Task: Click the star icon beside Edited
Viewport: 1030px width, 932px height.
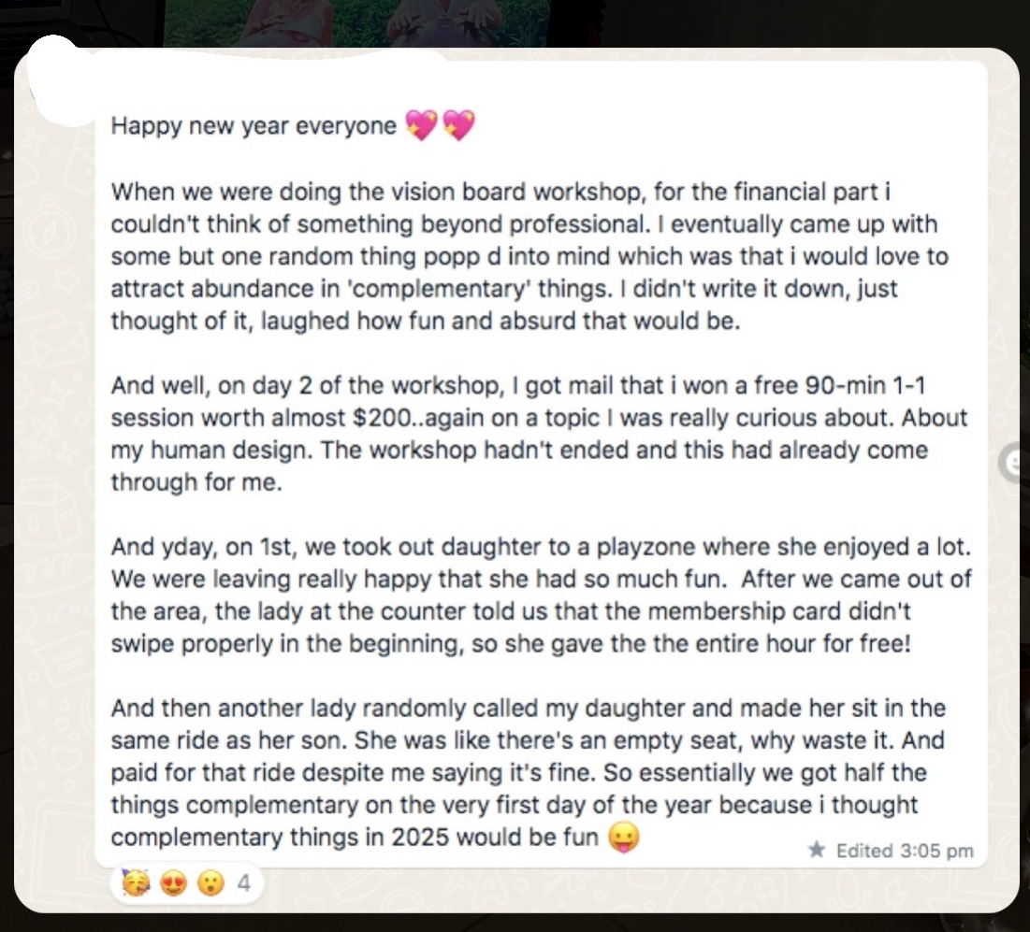Action: [x=817, y=850]
